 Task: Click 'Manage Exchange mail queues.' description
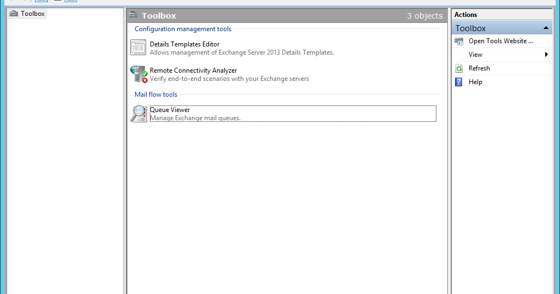pyautogui.click(x=195, y=118)
